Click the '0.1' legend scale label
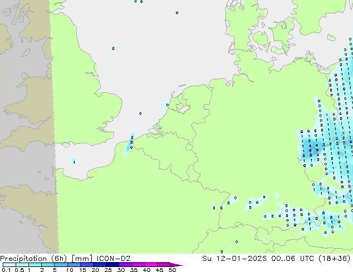This screenshot has width=353, height=272. tap(6, 270)
